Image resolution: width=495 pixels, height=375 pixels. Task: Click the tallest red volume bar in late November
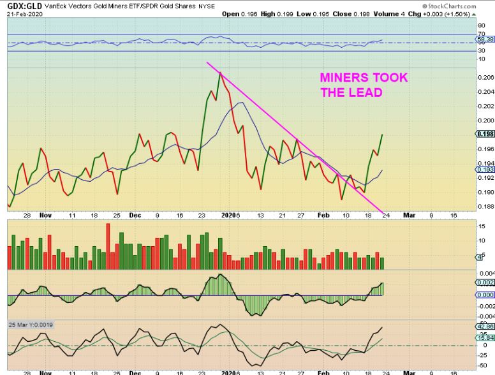(x=108, y=246)
